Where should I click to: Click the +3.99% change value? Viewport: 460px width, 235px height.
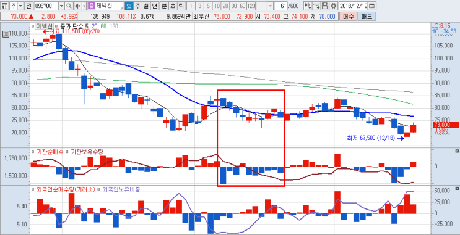[x=69, y=17]
